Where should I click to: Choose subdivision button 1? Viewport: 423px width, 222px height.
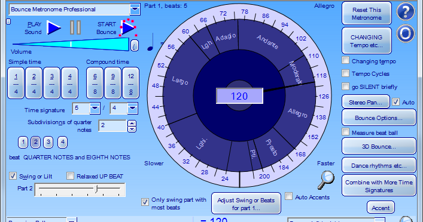(x=23, y=142)
